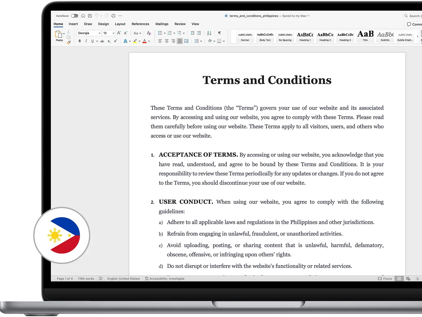Toggle Underline formatting

pos(92,41)
